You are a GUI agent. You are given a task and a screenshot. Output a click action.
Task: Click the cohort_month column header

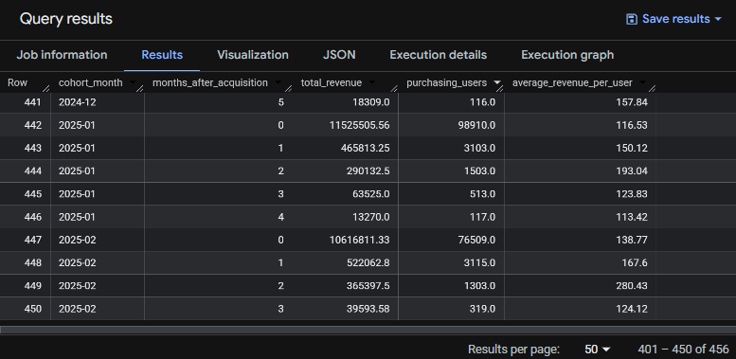pos(90,82)
